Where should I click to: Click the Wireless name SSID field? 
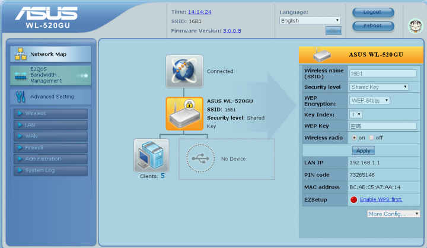[383, 74]
